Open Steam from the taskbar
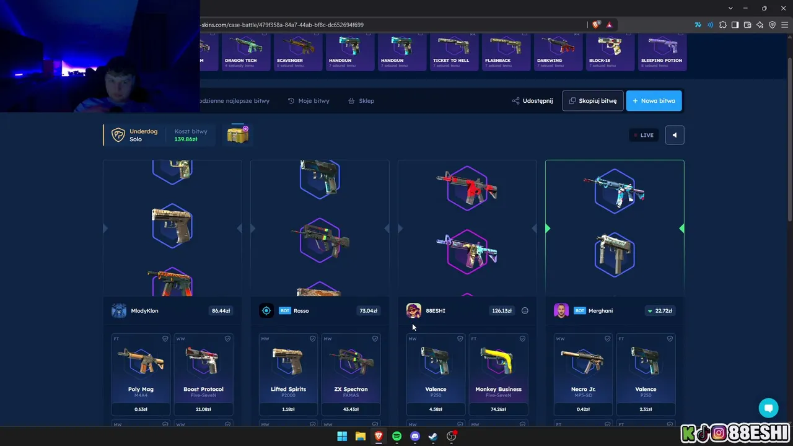This screenshot has width=793, height=446. 433,436
